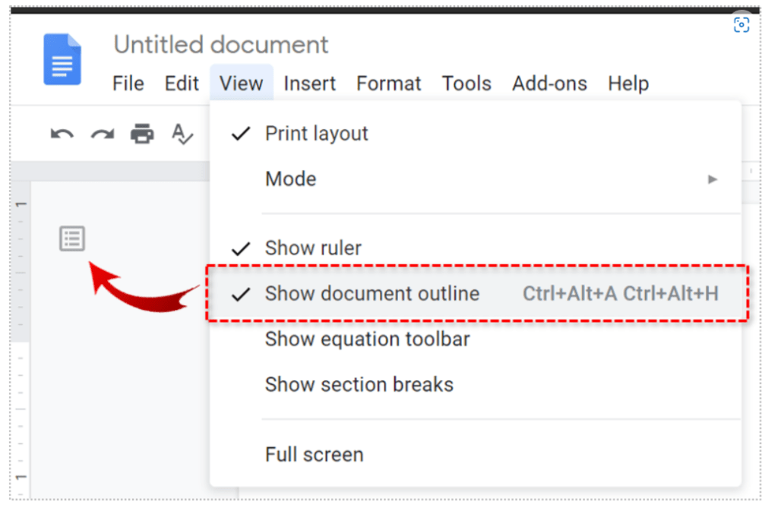Toggle Show document outline off
Viewport: 778px width, 508px height.
coord(372,294)
